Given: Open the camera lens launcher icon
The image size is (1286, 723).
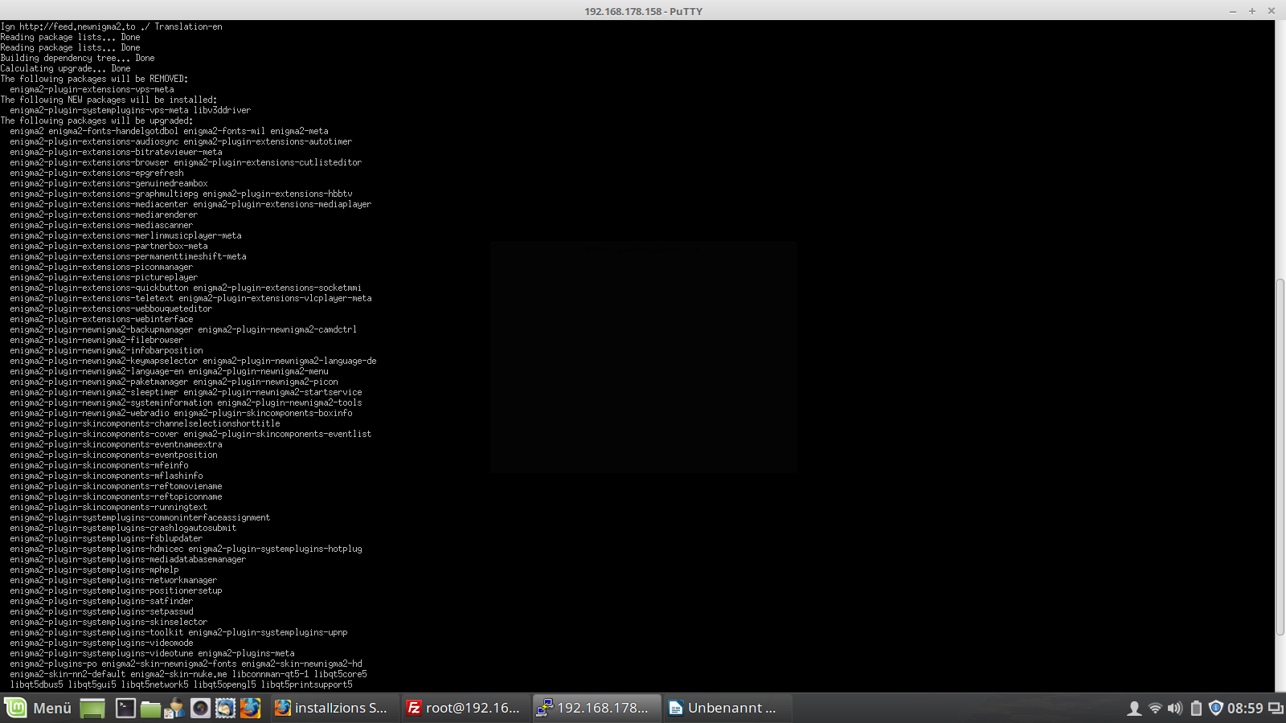Looking at the screenshot, I should click(200, 708).
